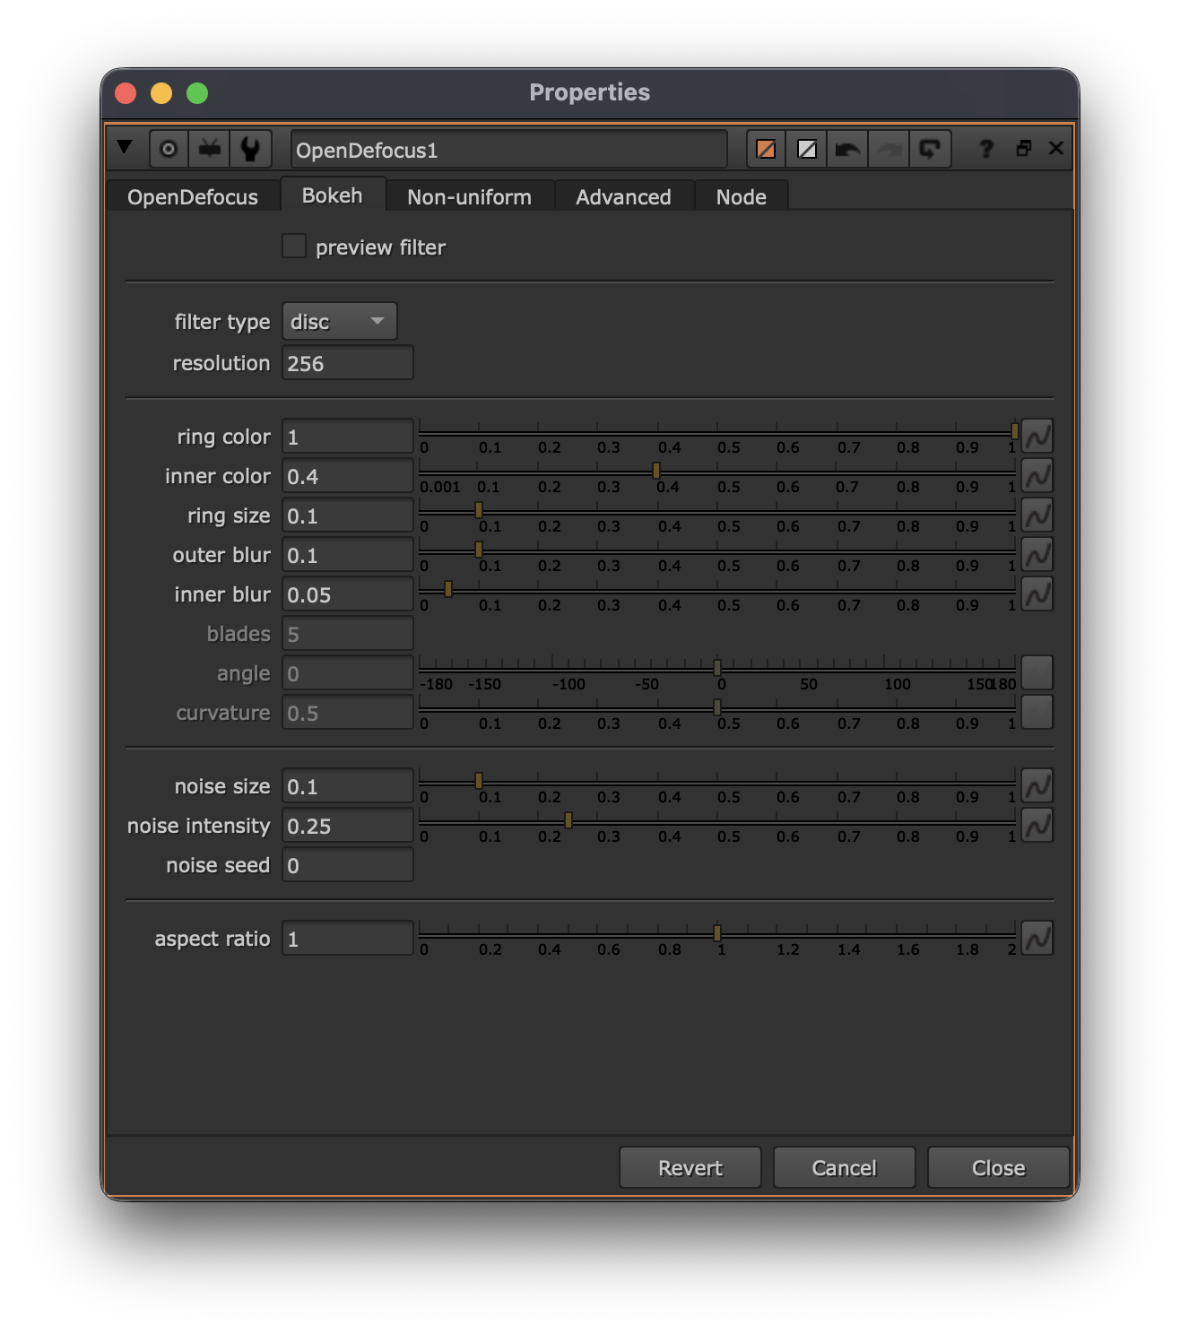The height and width of the screenshot is (1334, 1180).
Task: Switch to the Non-uniform tab
Action: [469, 197]
